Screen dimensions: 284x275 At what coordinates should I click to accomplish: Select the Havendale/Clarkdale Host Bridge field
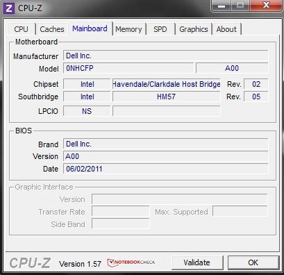(x=167, y=84)
